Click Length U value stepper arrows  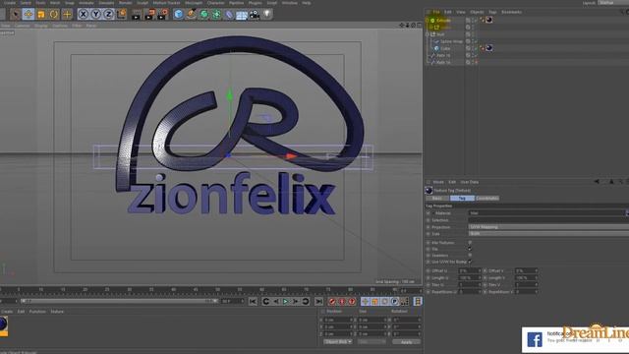pos(480,277)
